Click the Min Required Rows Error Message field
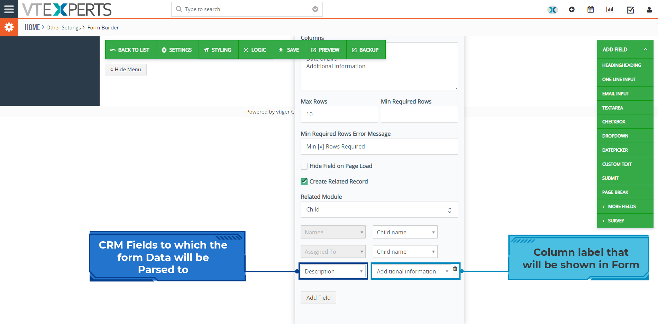 (x=379, y=146)
